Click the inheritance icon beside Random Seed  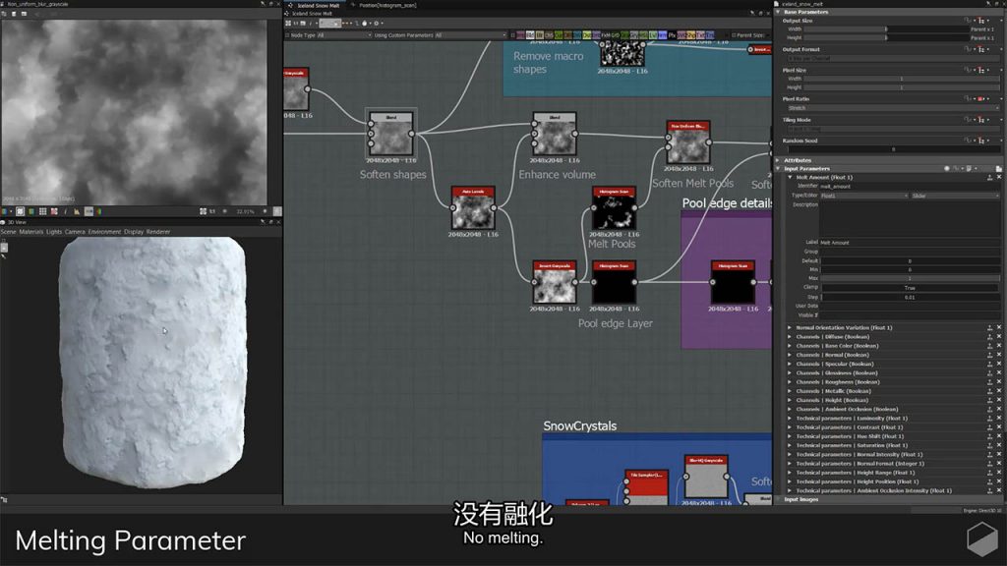[981, 141]
